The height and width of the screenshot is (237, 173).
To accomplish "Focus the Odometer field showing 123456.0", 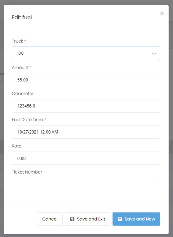I will click(x=86, y=106).
